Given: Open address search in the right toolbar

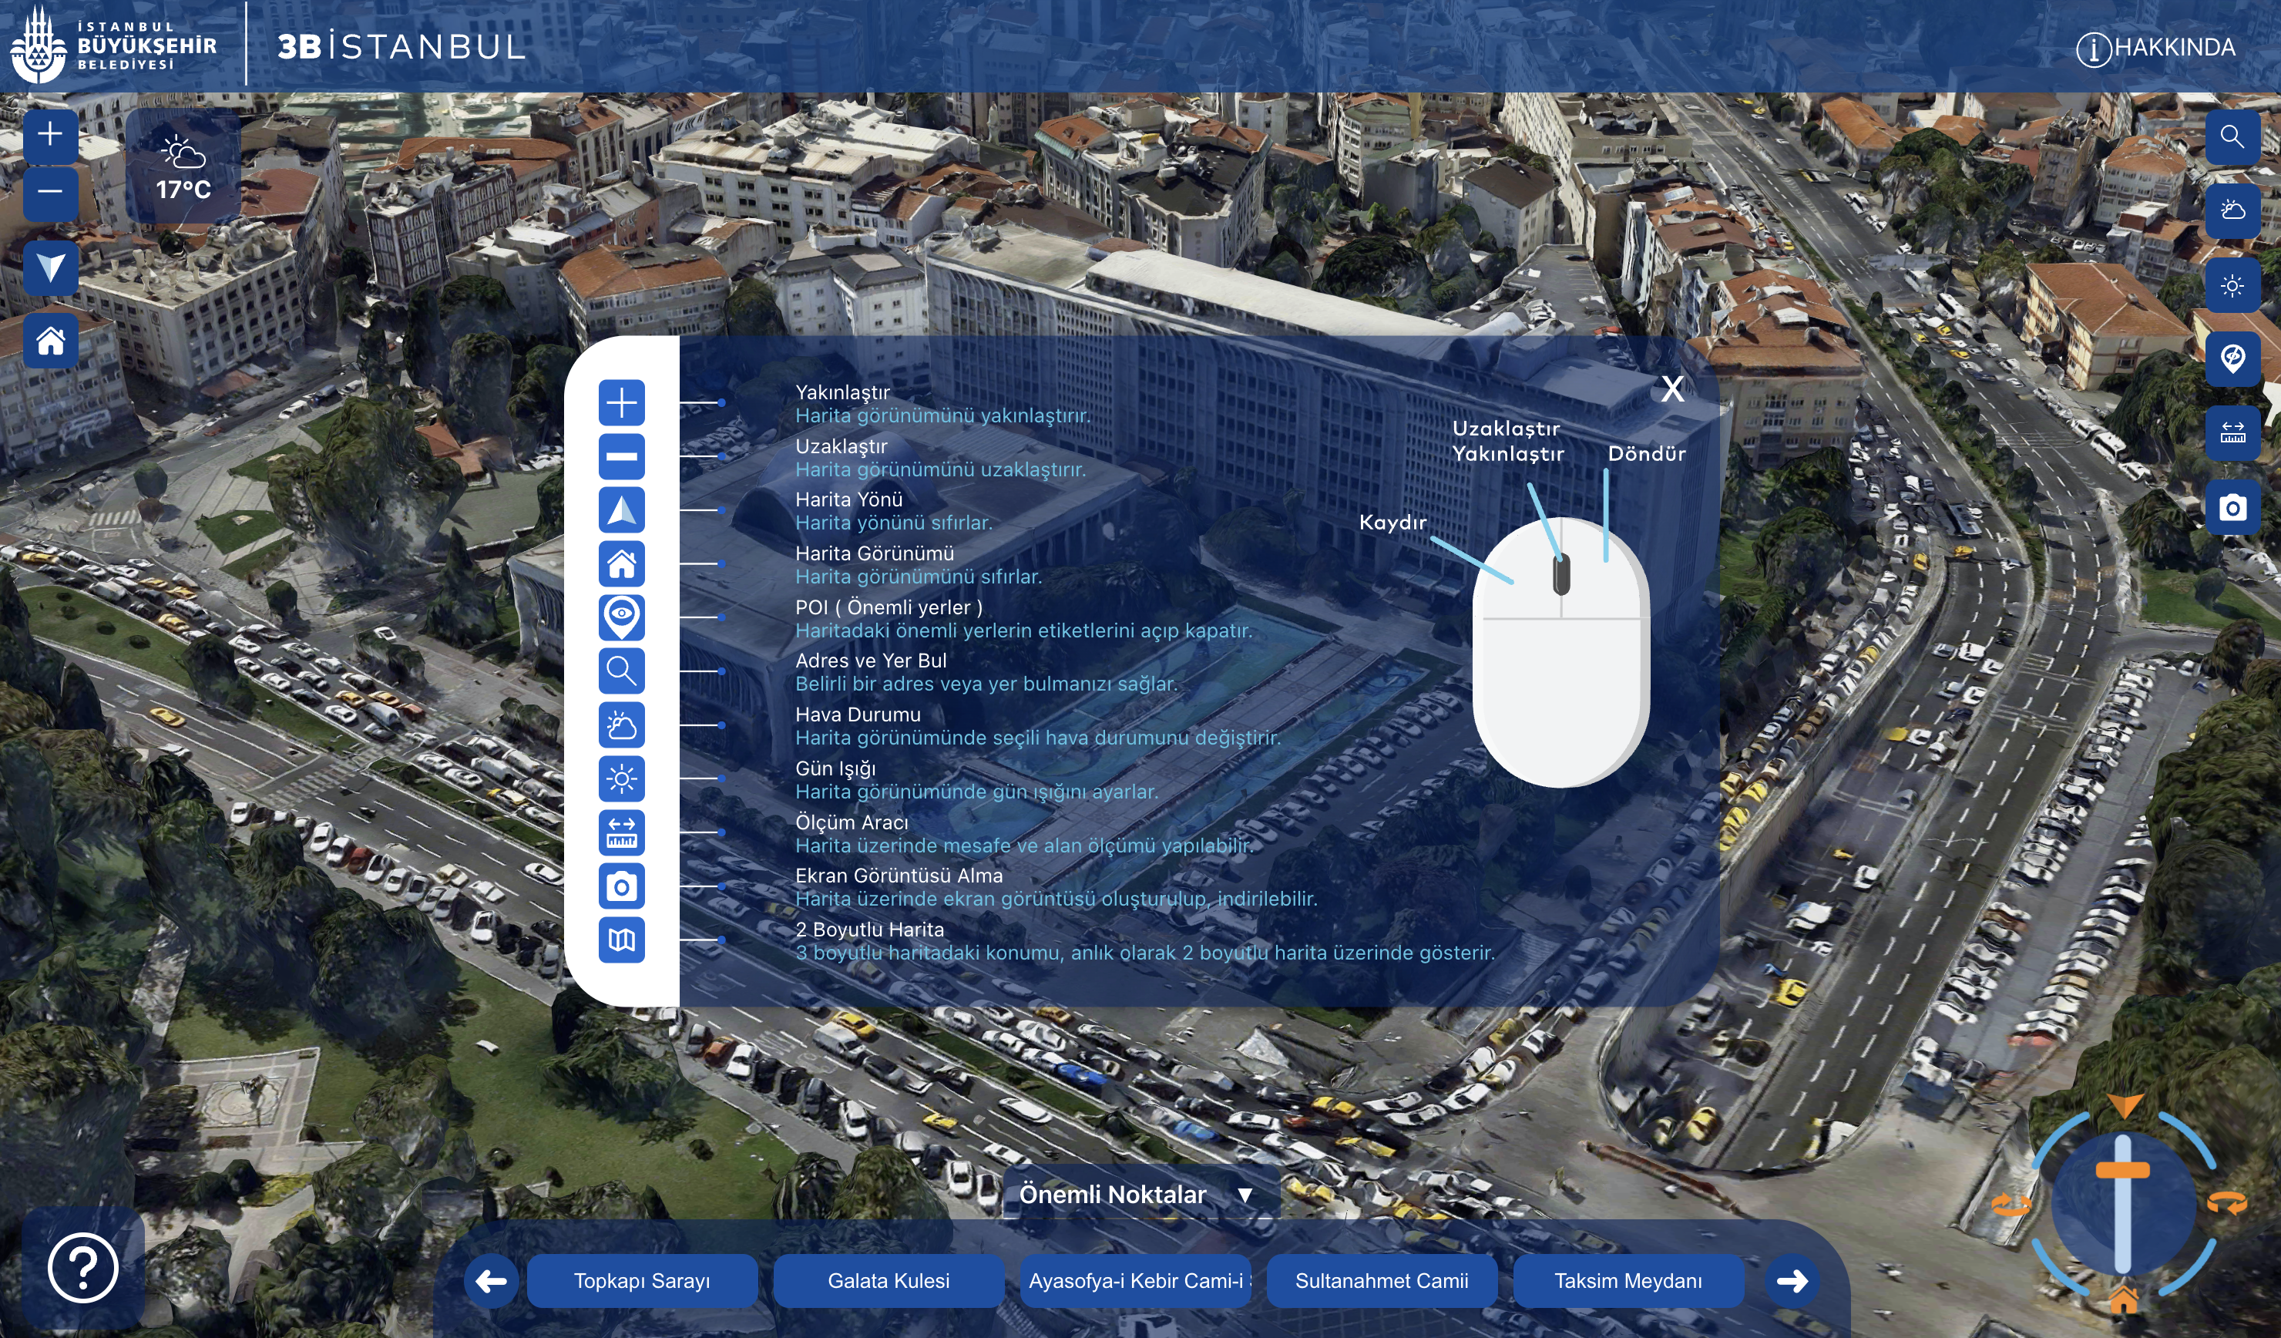Looking at the screenshot, I should pyautogui.click(x=2232, y=136).
